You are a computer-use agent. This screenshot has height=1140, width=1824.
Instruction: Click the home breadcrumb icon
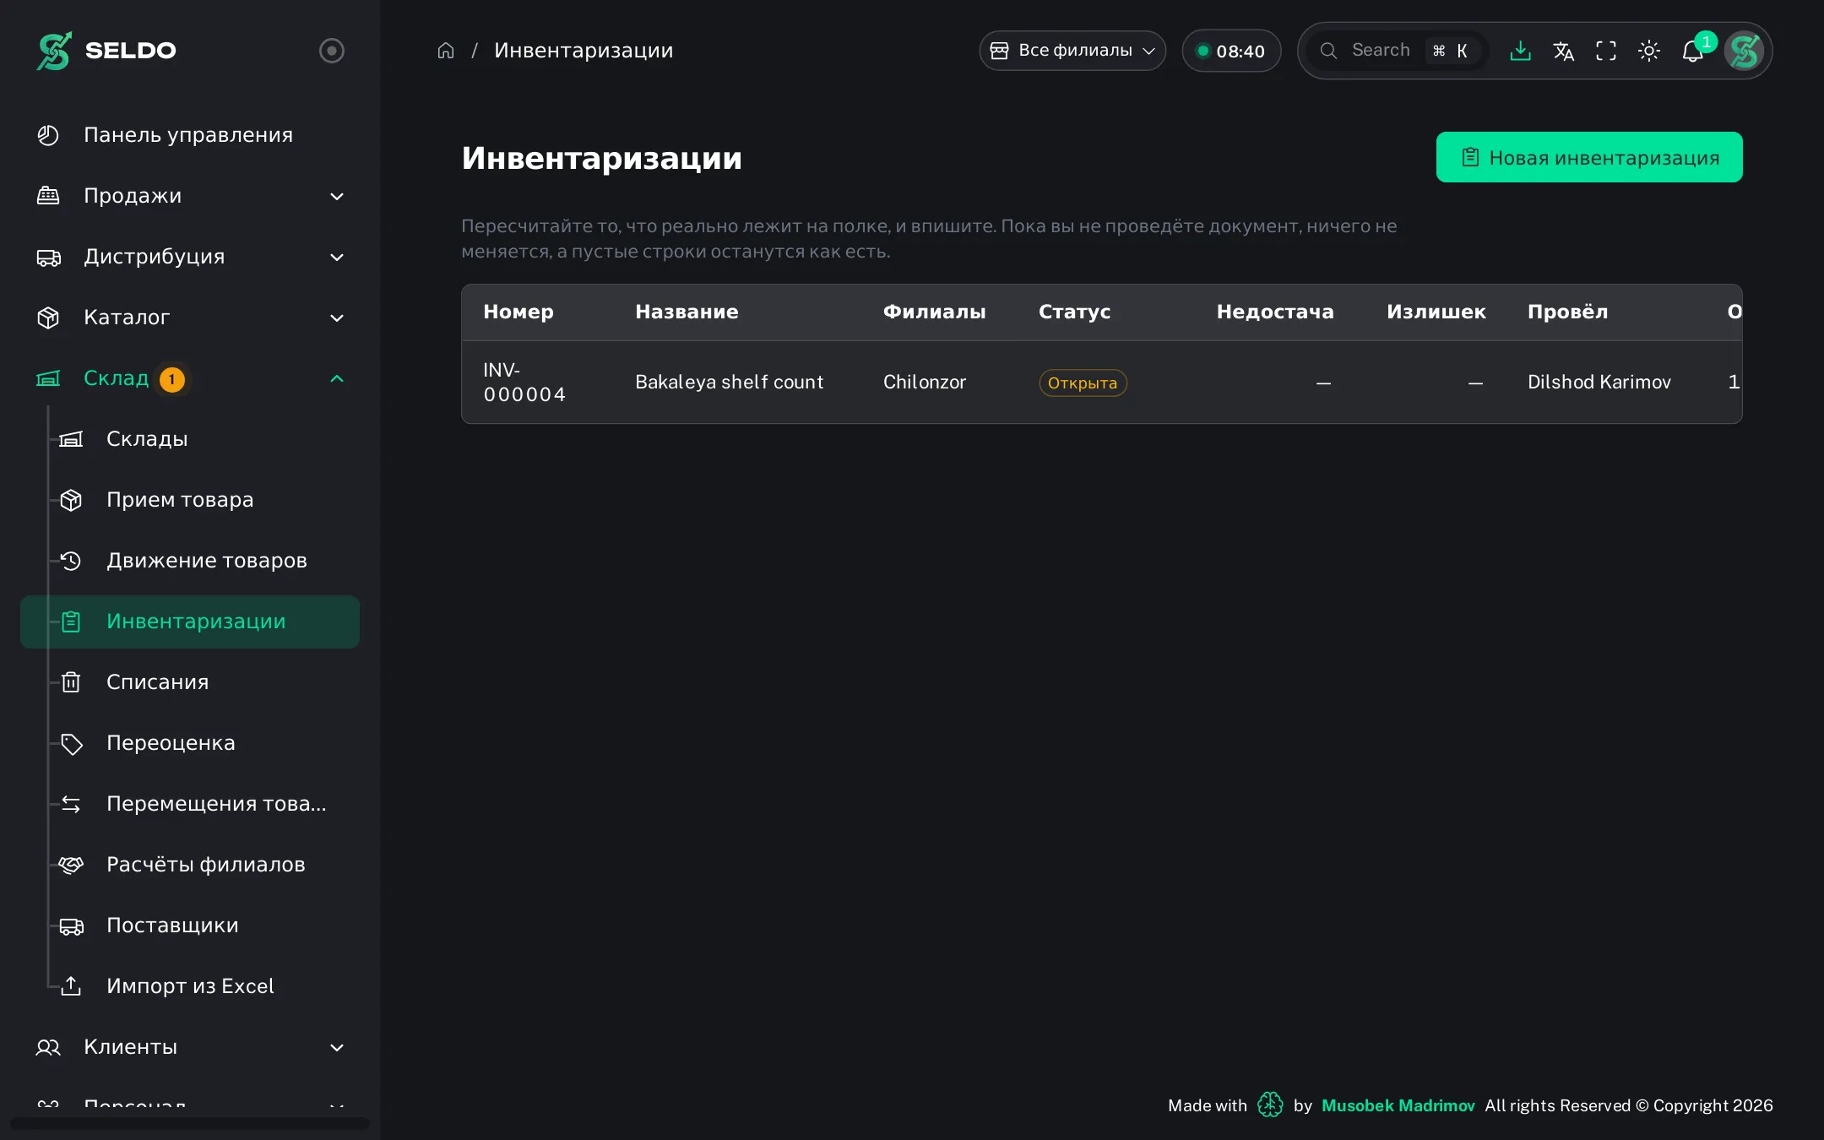tap(446, 51)
